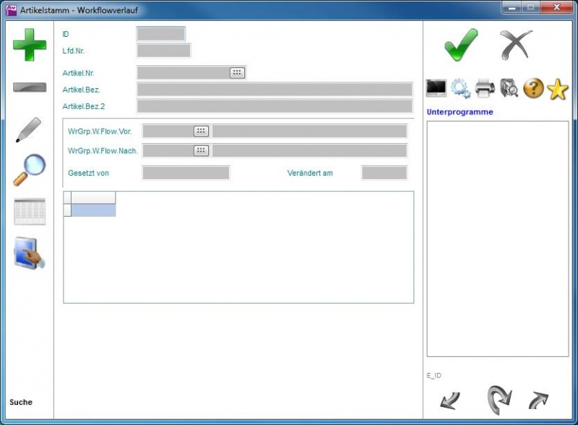Click the gray minus delete record icon

(x=30, y=87)
